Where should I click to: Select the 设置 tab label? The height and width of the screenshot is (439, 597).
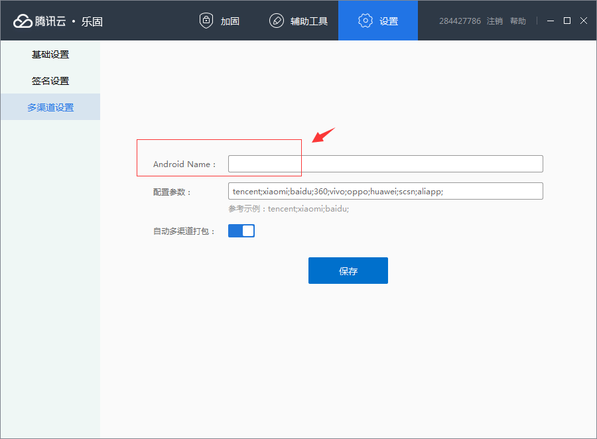pyautogui.click(x=389, y=21)
